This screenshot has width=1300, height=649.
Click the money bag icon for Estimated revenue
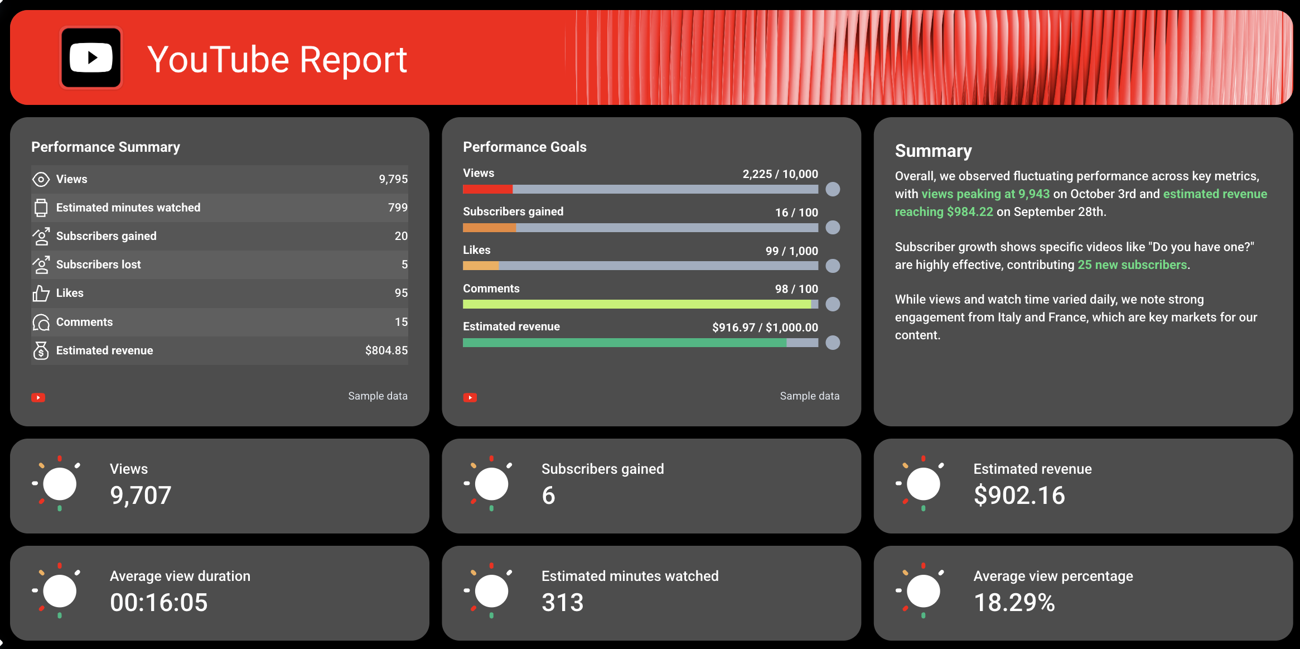click(x=41, y=350)
